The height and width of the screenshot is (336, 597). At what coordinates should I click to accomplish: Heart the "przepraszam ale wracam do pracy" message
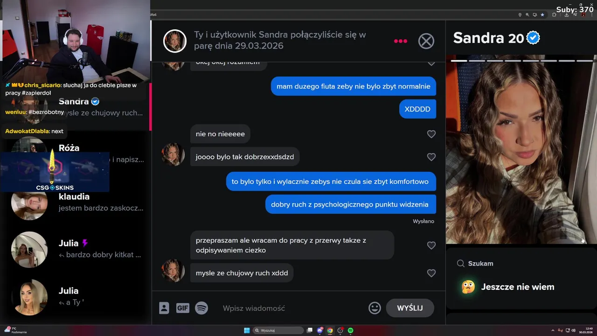click(x=431, y=245)
